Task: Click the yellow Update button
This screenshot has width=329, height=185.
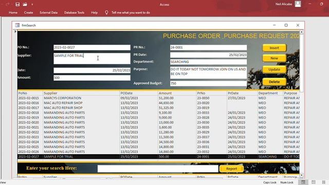Action: (274, 69)
